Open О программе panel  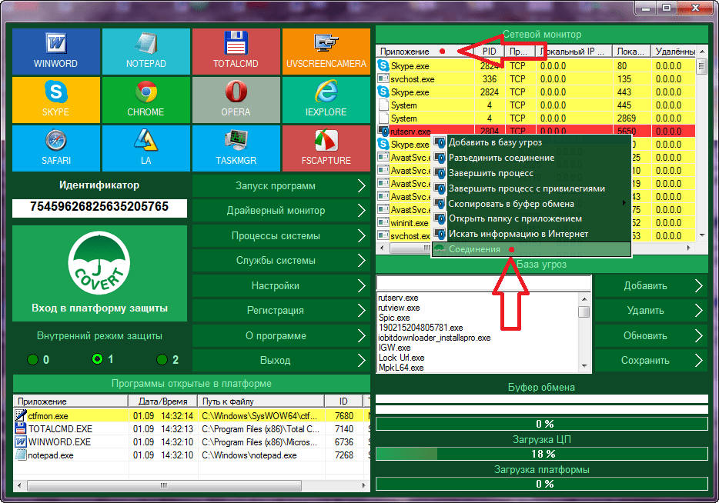pyautogui.click(x=281, y=336)
